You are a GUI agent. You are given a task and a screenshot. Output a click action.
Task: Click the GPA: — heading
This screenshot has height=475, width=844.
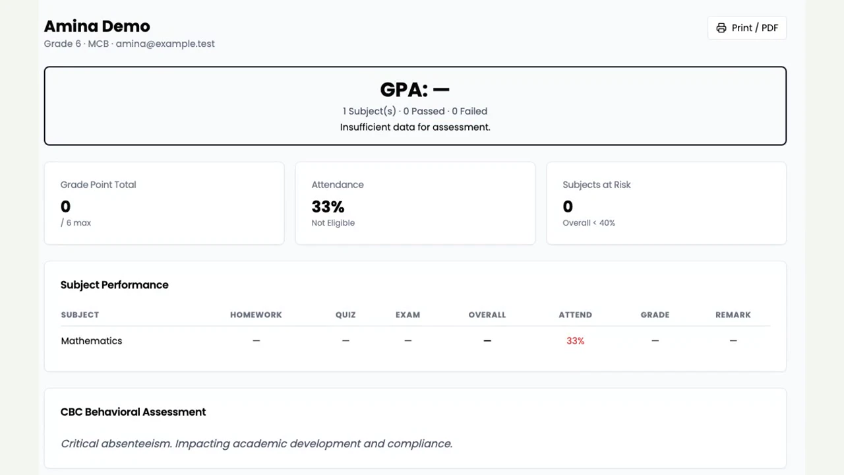click(x=415, y=89)
